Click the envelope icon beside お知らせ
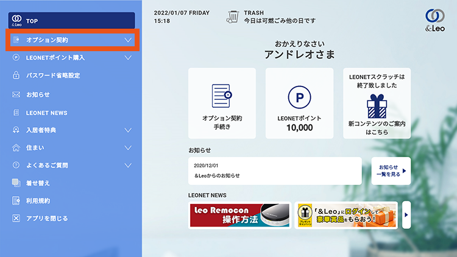 (16, 94)
